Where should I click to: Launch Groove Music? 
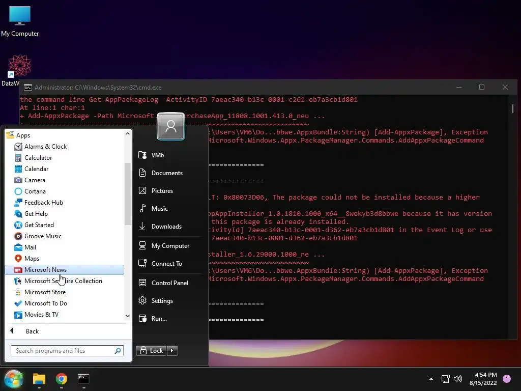[x=65, y=236]
